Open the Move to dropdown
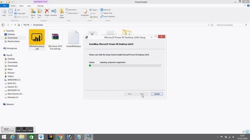The width and height of the screenshot is (250, 140). coord(33,14)
